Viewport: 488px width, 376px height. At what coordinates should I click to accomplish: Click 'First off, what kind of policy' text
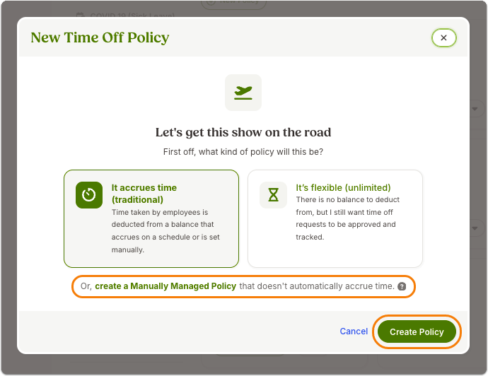(243, 152)
